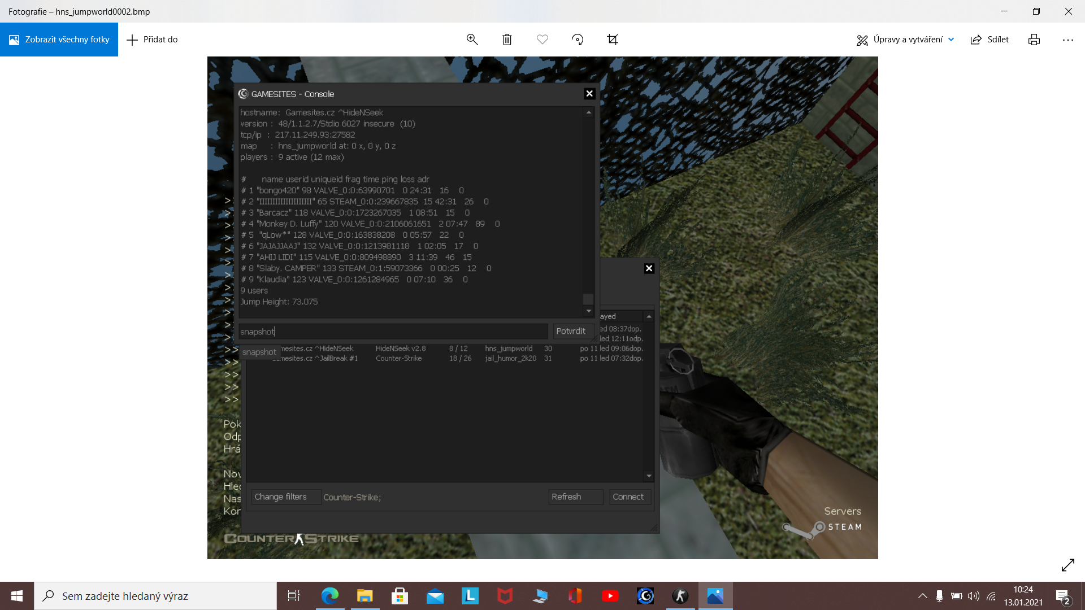Open the three-dots more options menu
Screen dimensions: 1085x610
(1067, 40)
